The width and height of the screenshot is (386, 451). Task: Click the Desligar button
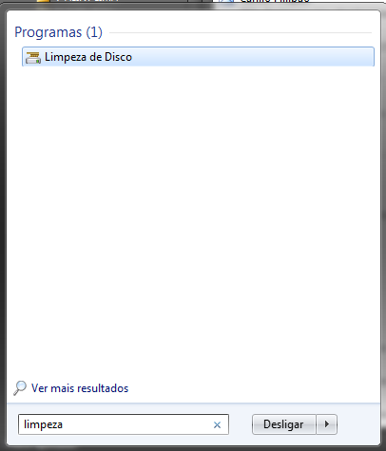(284, 424)
